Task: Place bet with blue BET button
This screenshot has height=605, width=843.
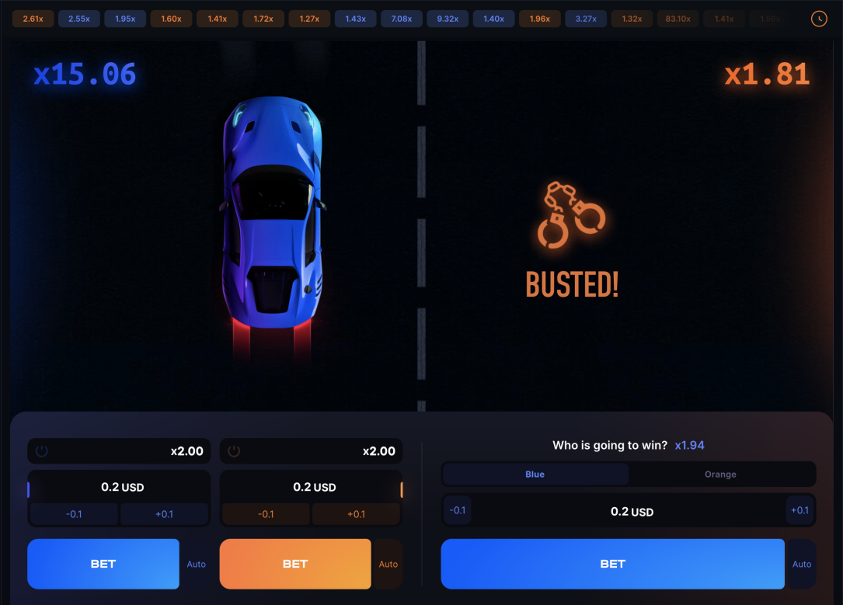Action: click(103, 564)
